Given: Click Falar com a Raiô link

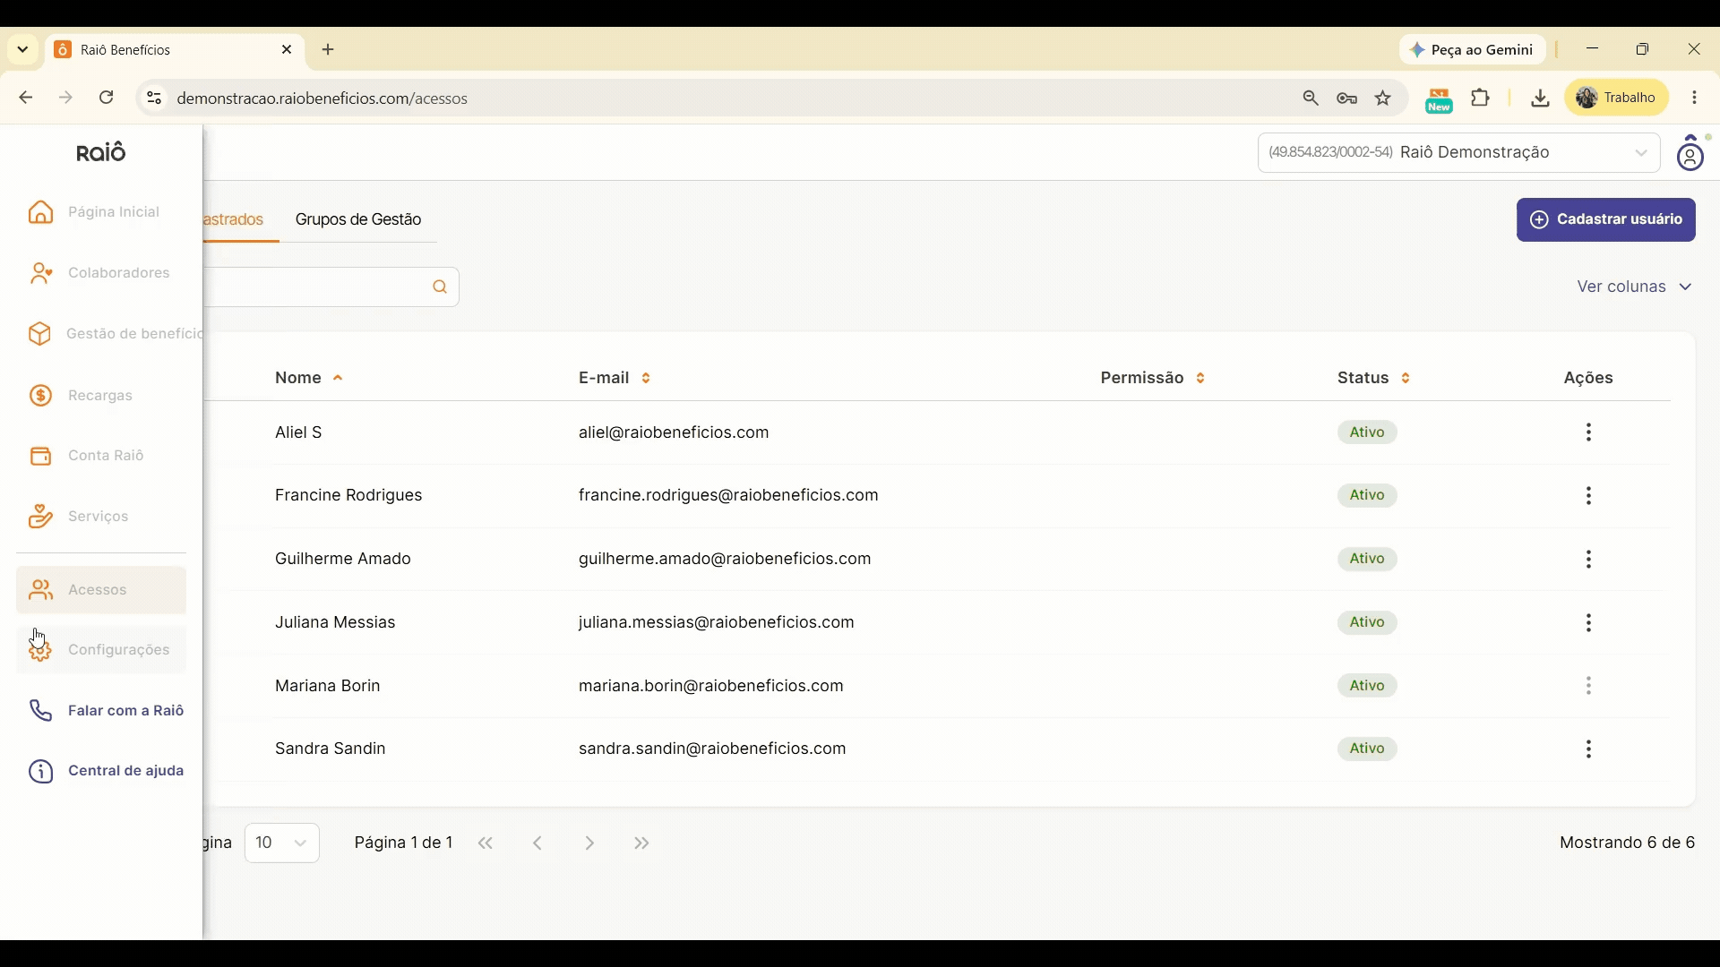Looking at the screenshot, I should tap(107, 713).
